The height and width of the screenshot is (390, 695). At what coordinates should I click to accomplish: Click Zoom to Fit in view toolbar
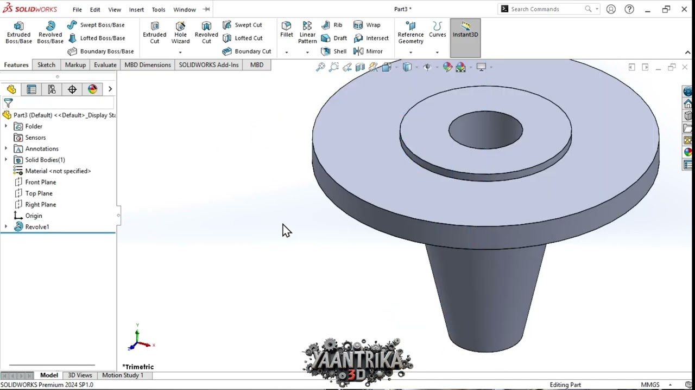pos(321,67)
